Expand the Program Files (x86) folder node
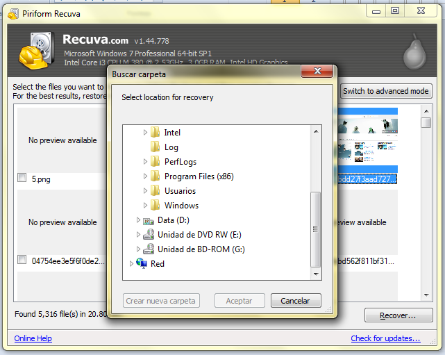 point(146,176)
